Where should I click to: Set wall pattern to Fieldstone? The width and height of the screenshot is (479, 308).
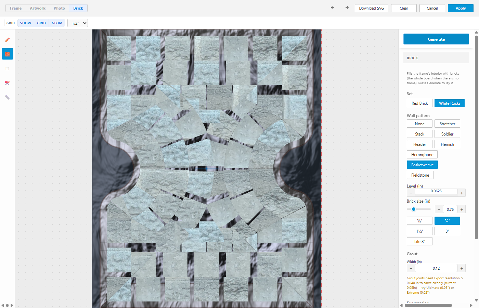point(420,175)
